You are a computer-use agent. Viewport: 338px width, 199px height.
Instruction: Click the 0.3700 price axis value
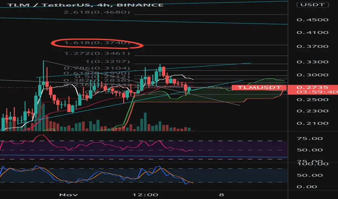[x=313, y=46]
